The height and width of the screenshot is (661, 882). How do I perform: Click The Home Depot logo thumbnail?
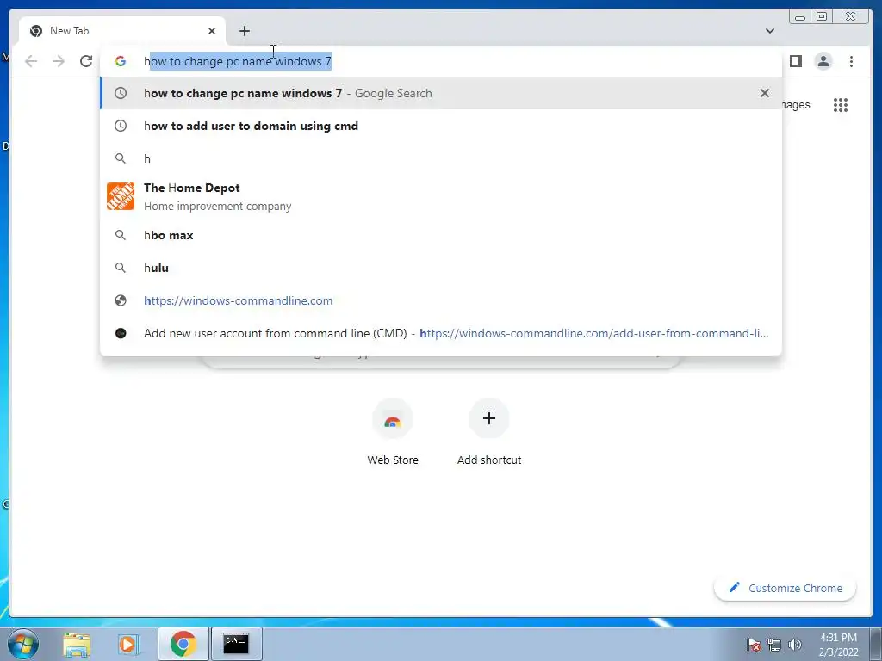[121, 196]
